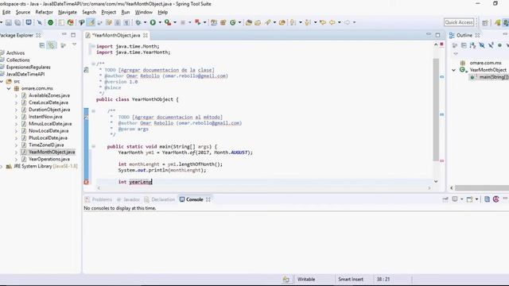This screenshot has height=286, width=509.
Task: Click the Save toolbar icon
Action: click(9, 22)
